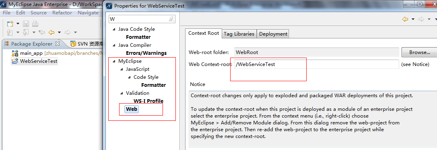Select the Validation tree label
437x150 pixels.
pyautogui.click(x=137, y=93)
